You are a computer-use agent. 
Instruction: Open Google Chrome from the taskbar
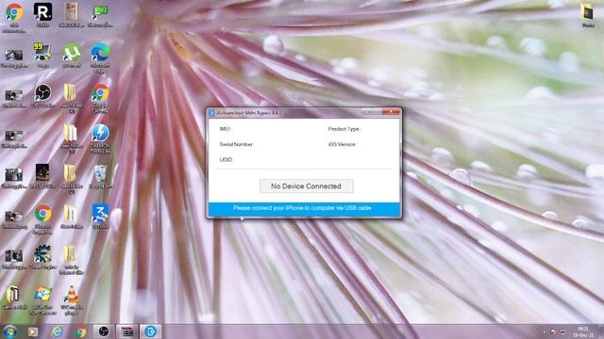80,331
